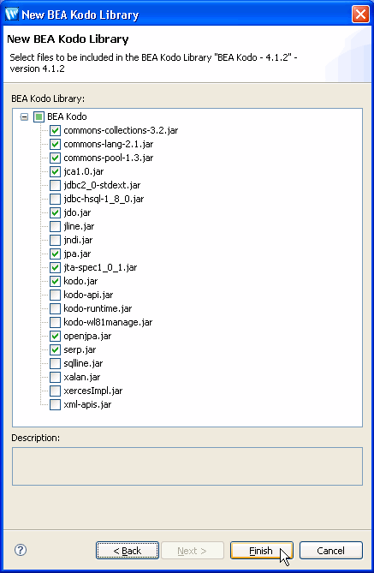Cancel the New BEA Kodo Library wizard
The image size is (374, 573).
(331, 551)
